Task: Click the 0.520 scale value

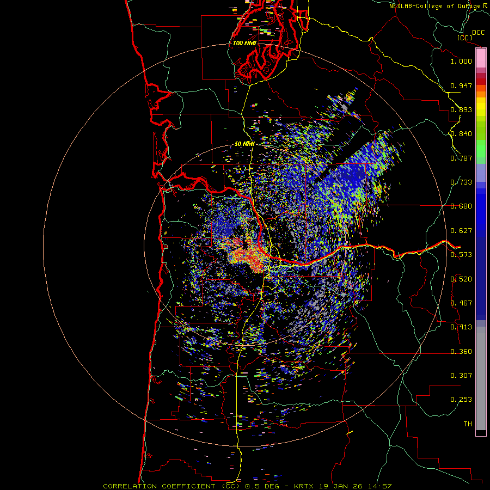Action: click(461, 279)
